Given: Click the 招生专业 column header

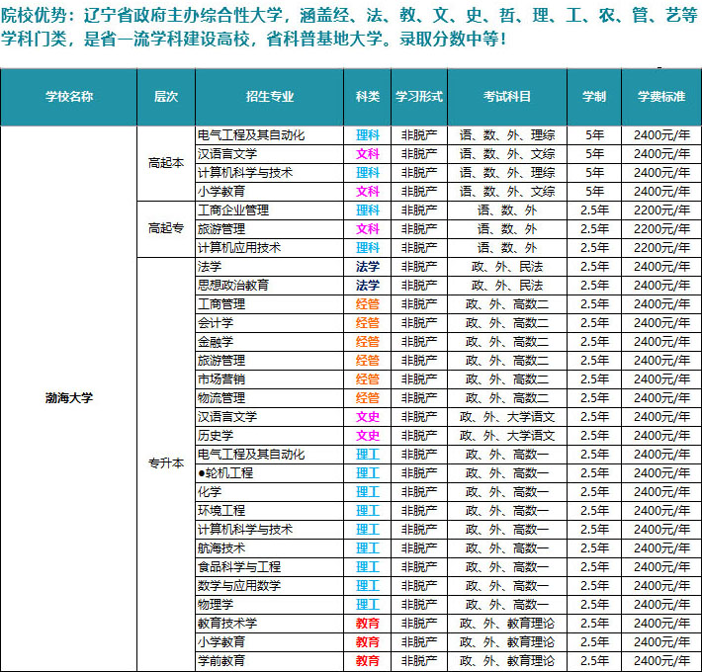Looking at the screenshot, I should [270, 97].
